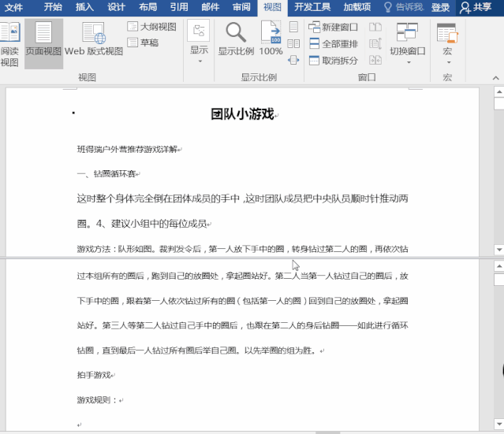Switch to the 审阅 (Review) tab
Viewport: 504px width, 434px height.
(x=241, y=7)
